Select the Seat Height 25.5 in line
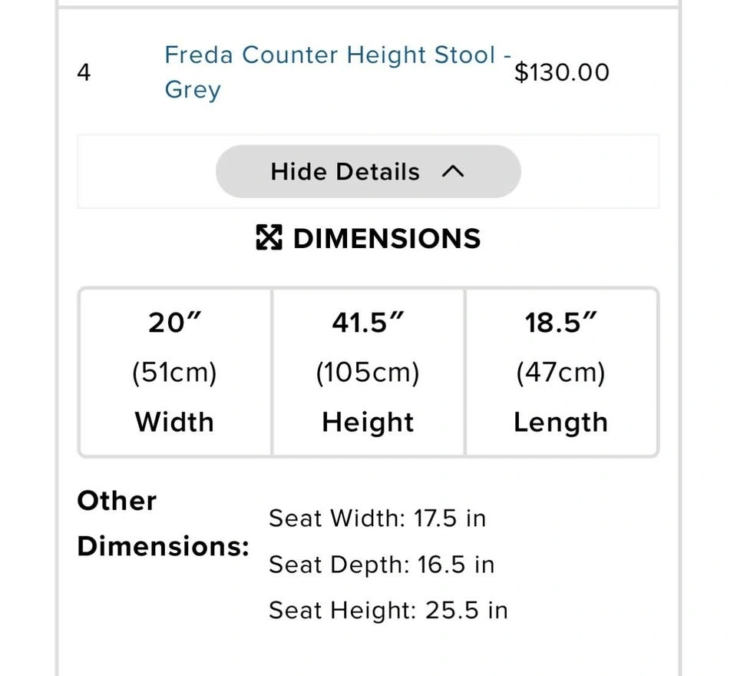Viewport: 737px width, 676px height. pyautogui.click(x=388, y=611)
